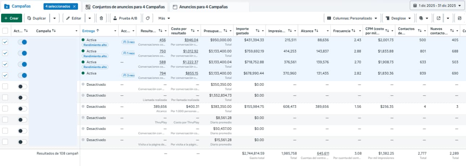
Task: Open the $855.15 cost per result link
Action: coord(191,73)
